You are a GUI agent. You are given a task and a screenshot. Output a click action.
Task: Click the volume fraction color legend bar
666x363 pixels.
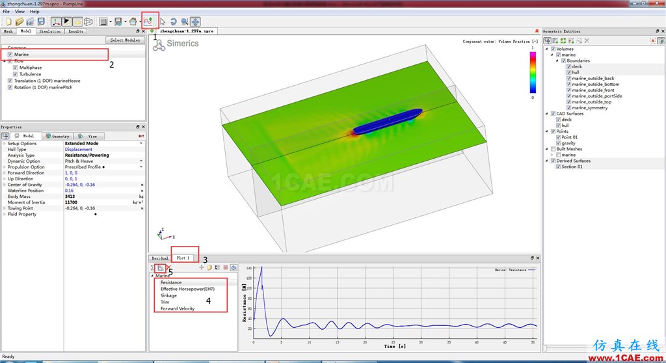tap(533, 73)
